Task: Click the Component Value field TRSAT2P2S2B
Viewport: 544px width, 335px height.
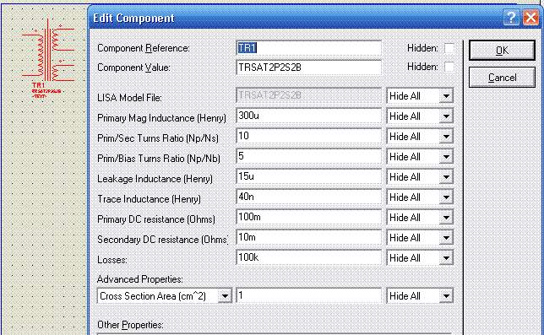Action: point(308,68)
